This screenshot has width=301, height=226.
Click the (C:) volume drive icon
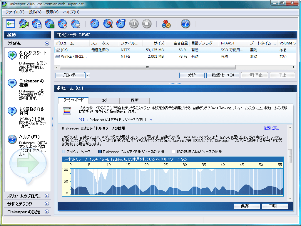tap(58, 50)
